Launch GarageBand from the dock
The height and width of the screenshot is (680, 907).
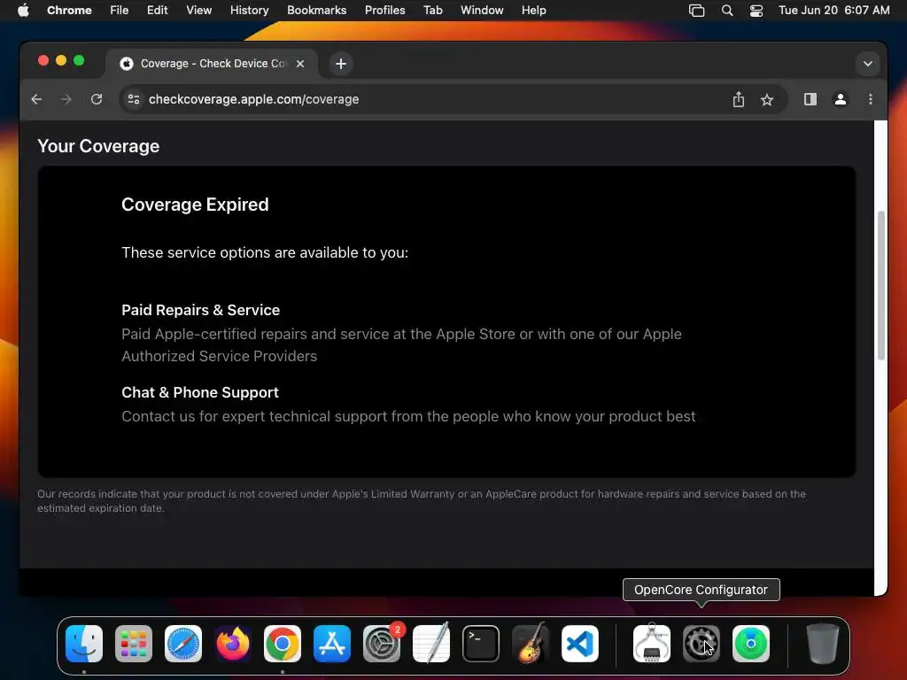click(x=531, y=644)
